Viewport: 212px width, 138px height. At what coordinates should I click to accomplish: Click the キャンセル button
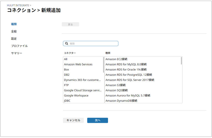tap(73, 120)
